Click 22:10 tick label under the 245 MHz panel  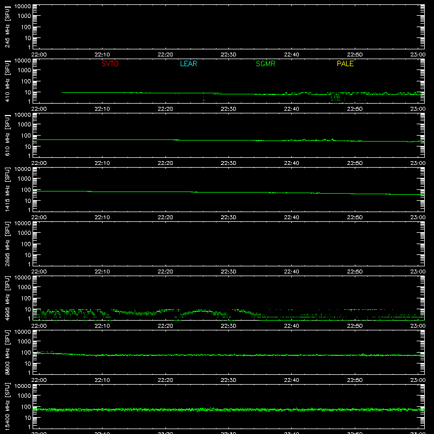pyautogui.click(x=102, y=55)
